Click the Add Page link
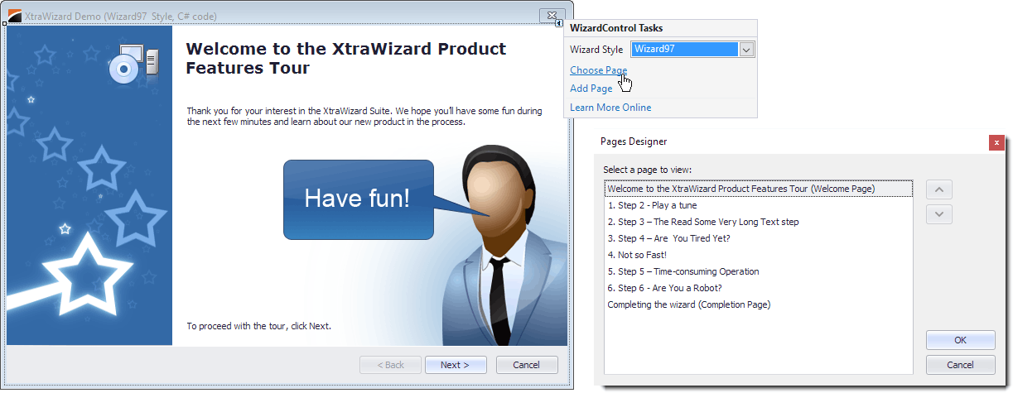Screen dimensions: 1013x393 [591, 89]
